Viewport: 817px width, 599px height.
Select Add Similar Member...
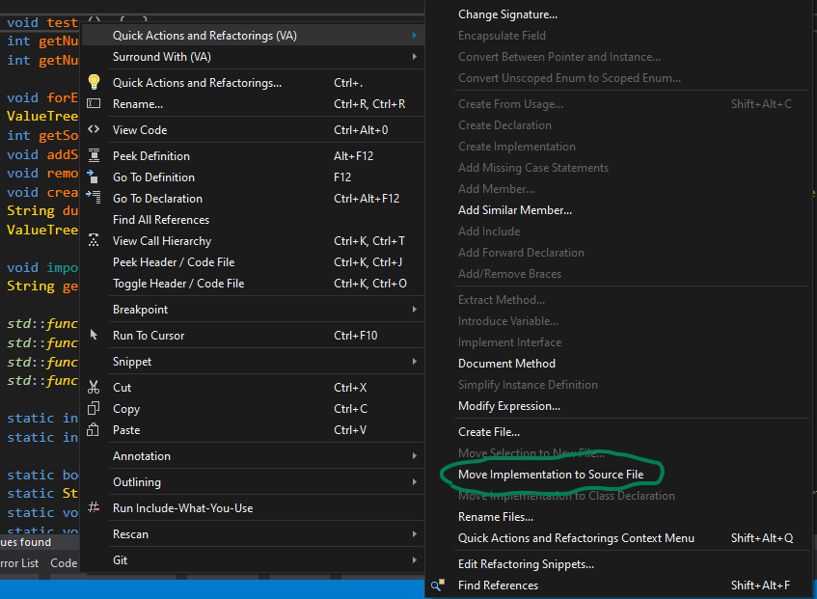[x=515, y=210]
